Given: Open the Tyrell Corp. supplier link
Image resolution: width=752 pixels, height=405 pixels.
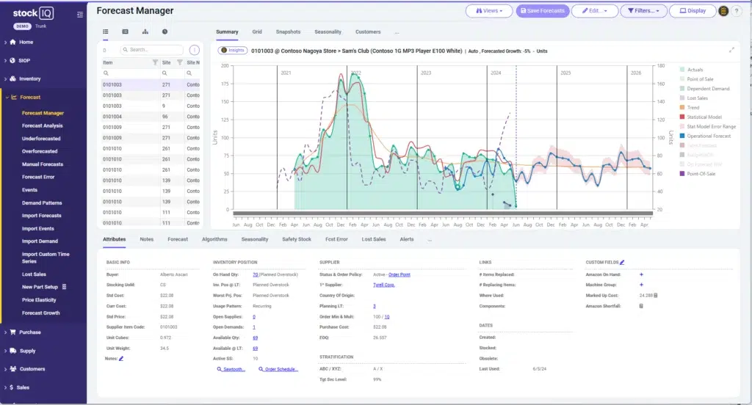Looking at the screenshot, I should 383,285.
